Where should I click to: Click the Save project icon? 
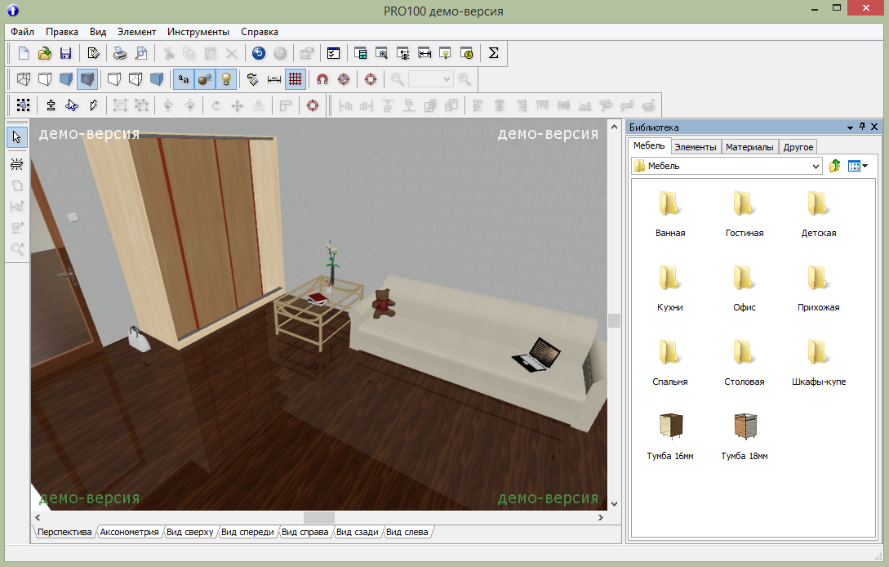click(66, 53)
